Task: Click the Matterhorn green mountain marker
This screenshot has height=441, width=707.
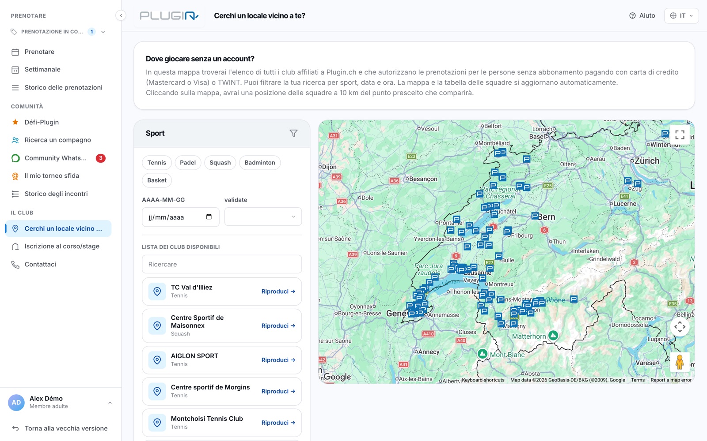Action: click(x=553, y=335)
